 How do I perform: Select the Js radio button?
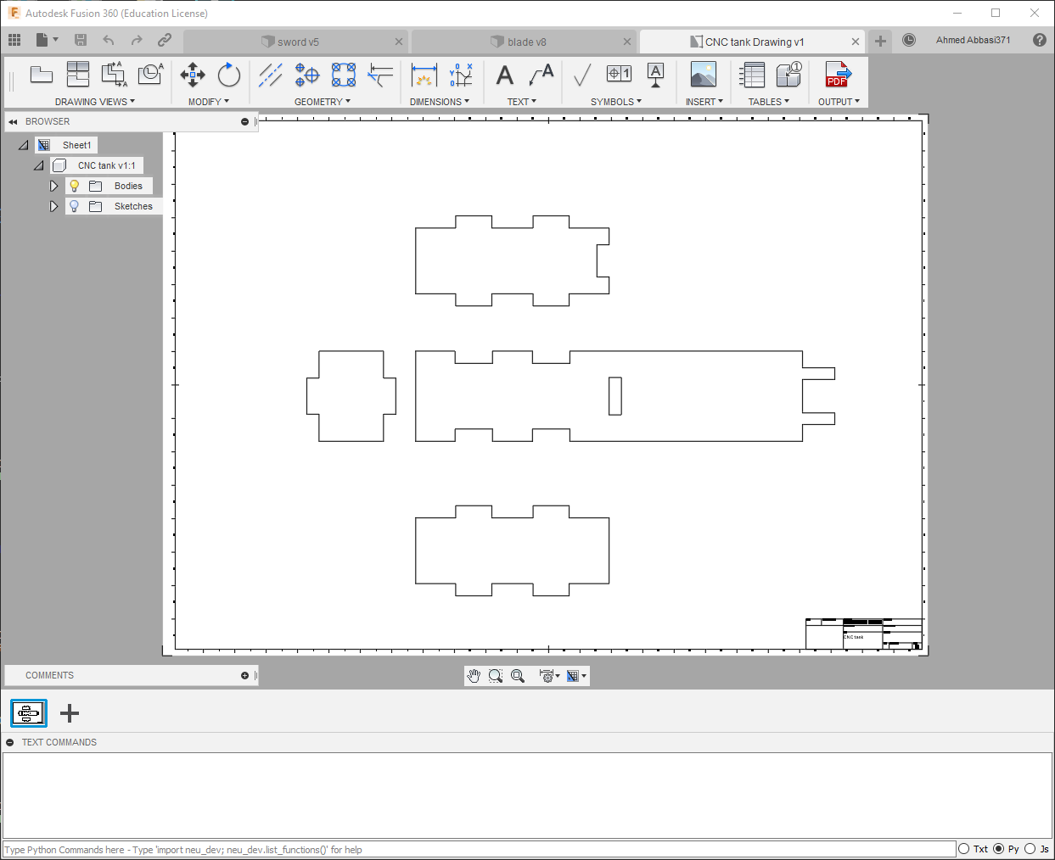(x=1030, y=849)
